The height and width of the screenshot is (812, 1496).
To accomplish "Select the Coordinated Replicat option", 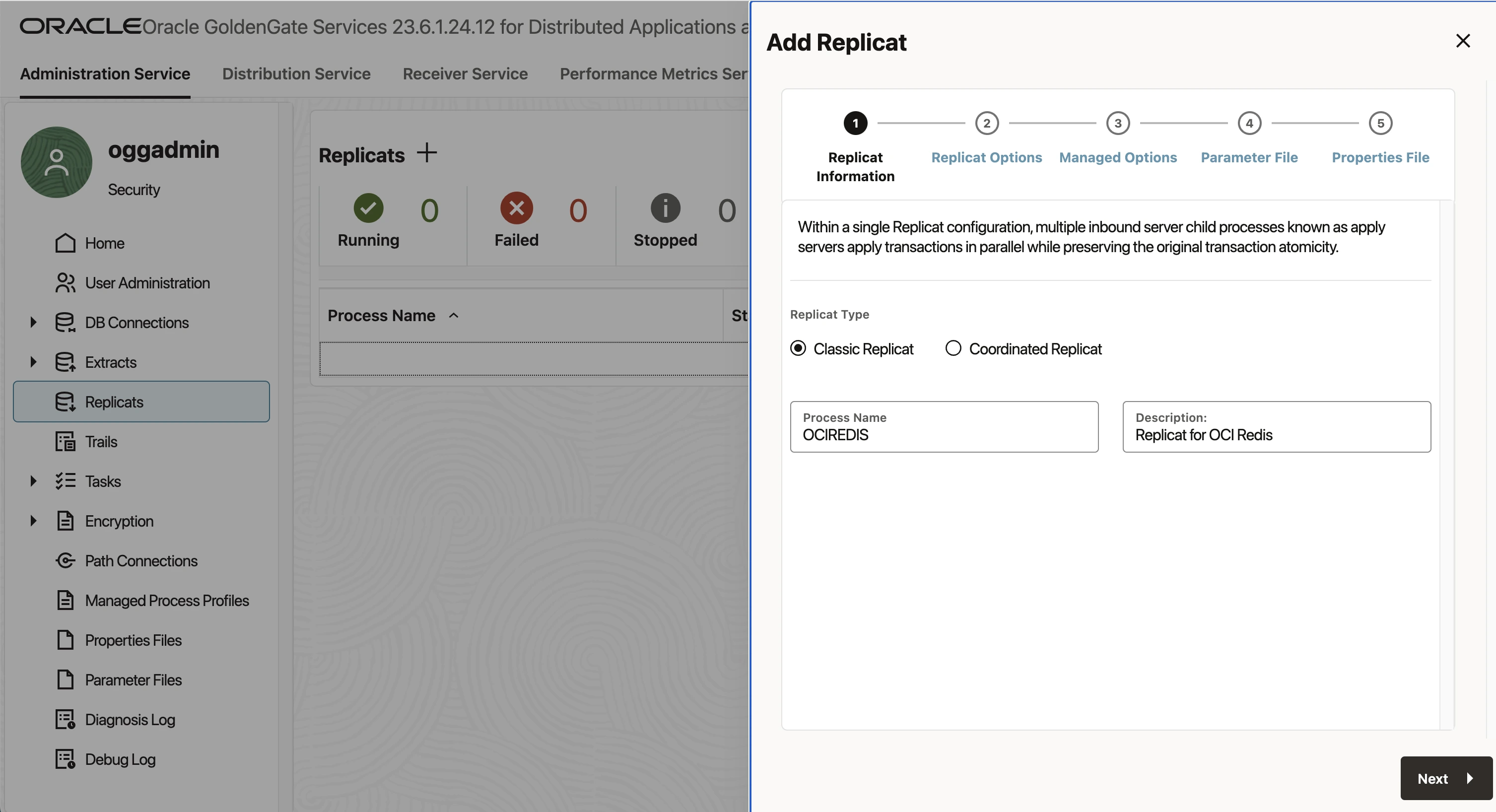I will 953,348.
